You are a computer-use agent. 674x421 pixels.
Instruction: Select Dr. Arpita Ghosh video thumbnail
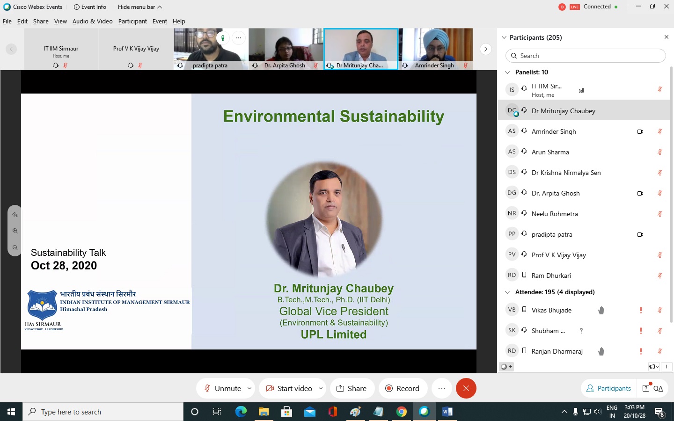point(286,49)
